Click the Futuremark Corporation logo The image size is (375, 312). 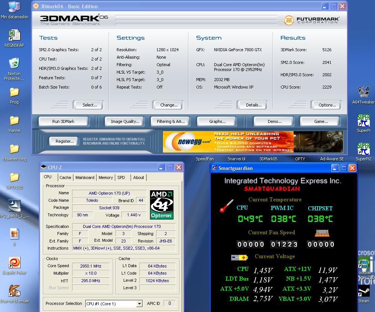pyautogui.click(x=312, y=20)
